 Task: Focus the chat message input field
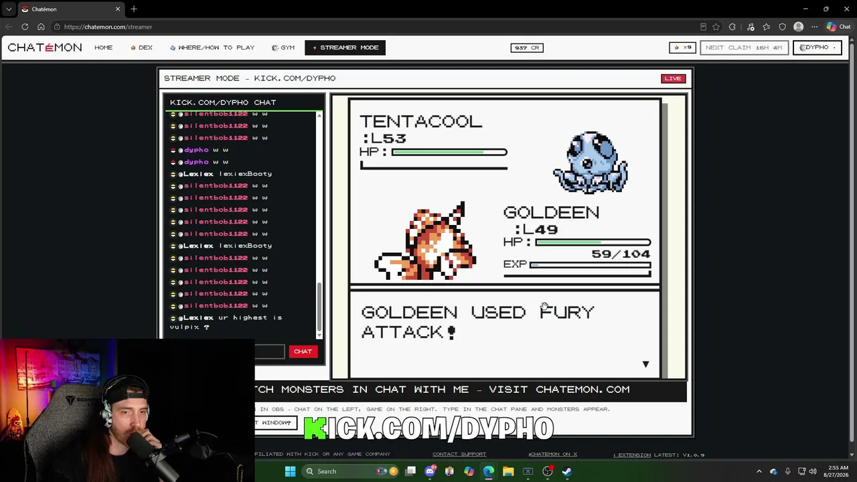pos(270,351)
